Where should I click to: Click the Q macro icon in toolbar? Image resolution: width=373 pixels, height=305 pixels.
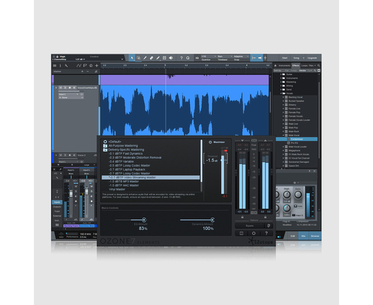[x=188, y=58]
